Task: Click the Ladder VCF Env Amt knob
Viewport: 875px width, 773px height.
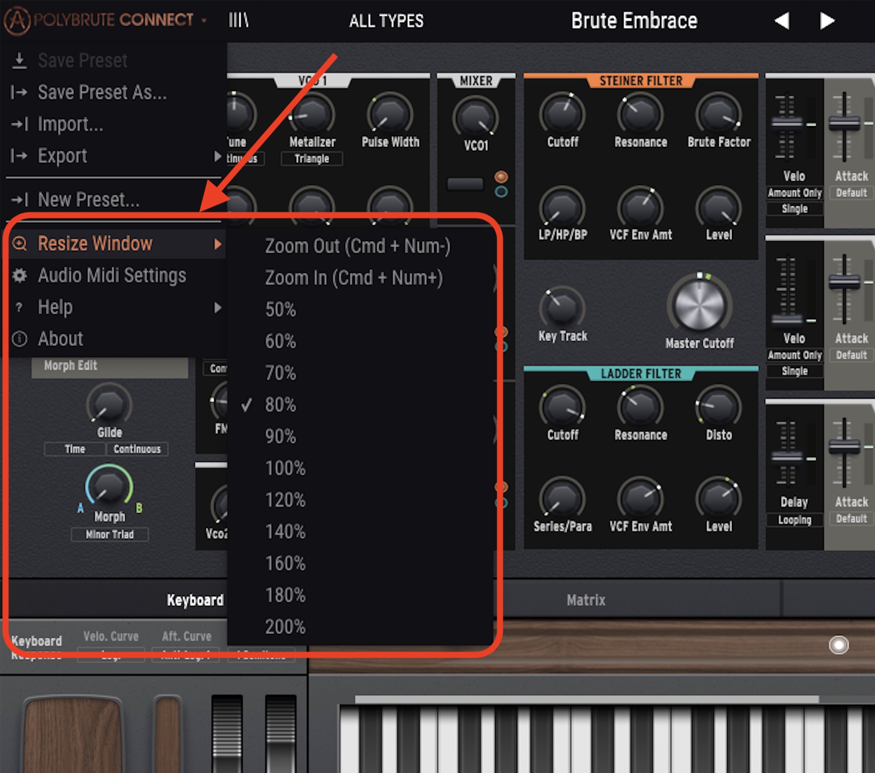Action: point(640,499)
